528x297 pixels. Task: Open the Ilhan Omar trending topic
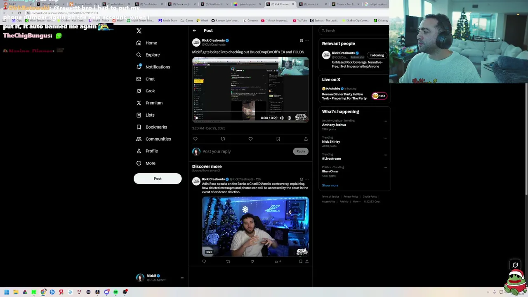coord(330,171)
